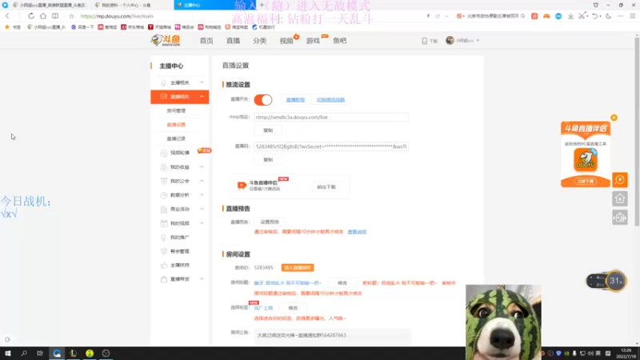This screenshot has height=360, width=640.
Task: Select 直播记录 in sidebar
Action: pyautogui.click(x=176, y=138)
